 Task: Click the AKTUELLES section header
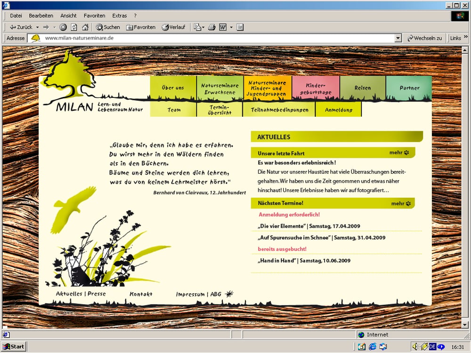pos(337,137)
